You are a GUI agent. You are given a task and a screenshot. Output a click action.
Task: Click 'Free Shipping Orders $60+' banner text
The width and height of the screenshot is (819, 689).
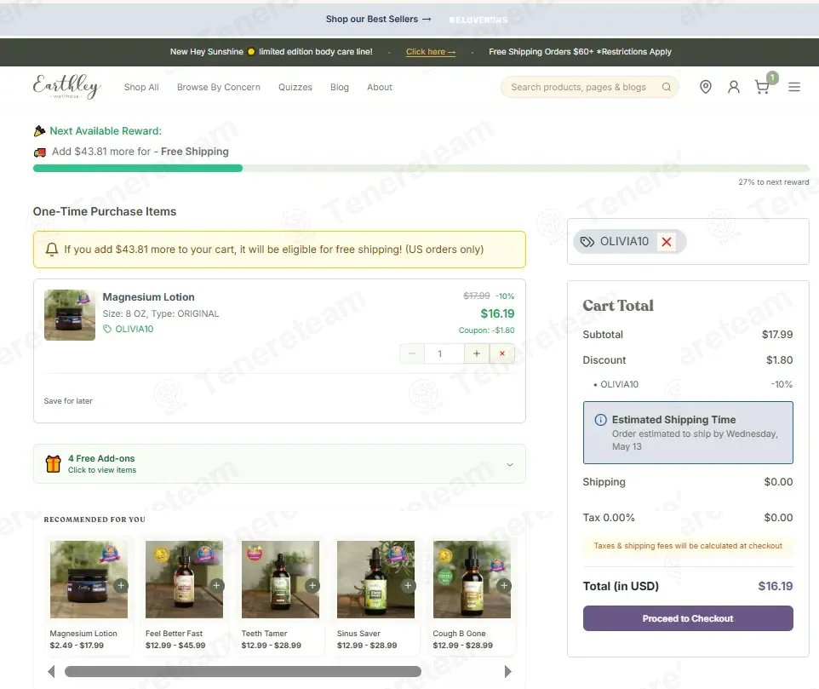pyautogui.click(x=580, y=52)
